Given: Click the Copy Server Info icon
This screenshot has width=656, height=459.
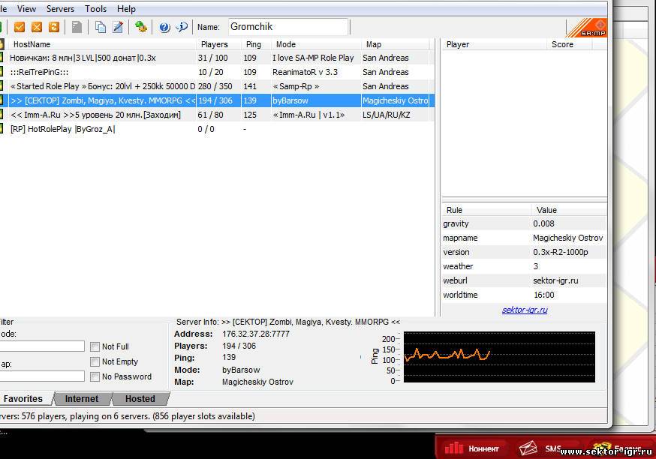Looking at the screenshot, I should pyautogui.click(x=101, y=27).
